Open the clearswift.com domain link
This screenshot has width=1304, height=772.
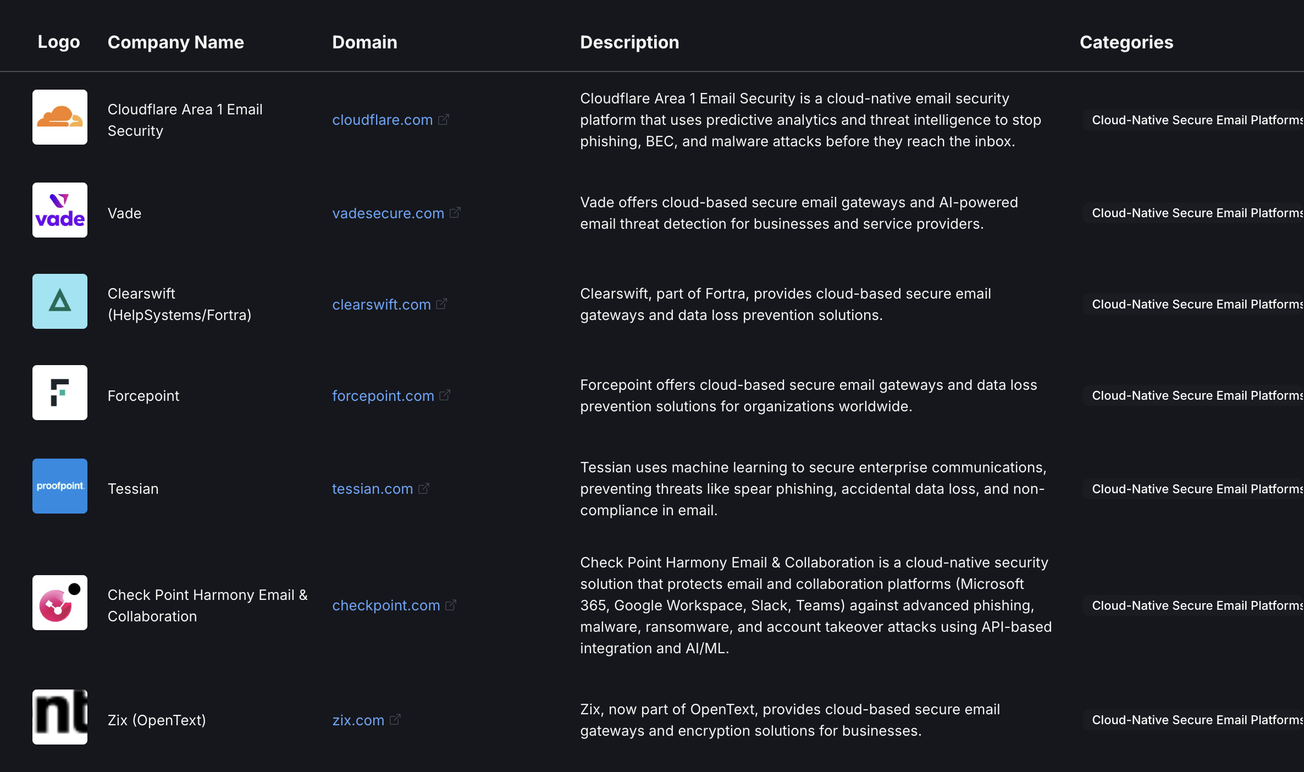pos(382,305)
